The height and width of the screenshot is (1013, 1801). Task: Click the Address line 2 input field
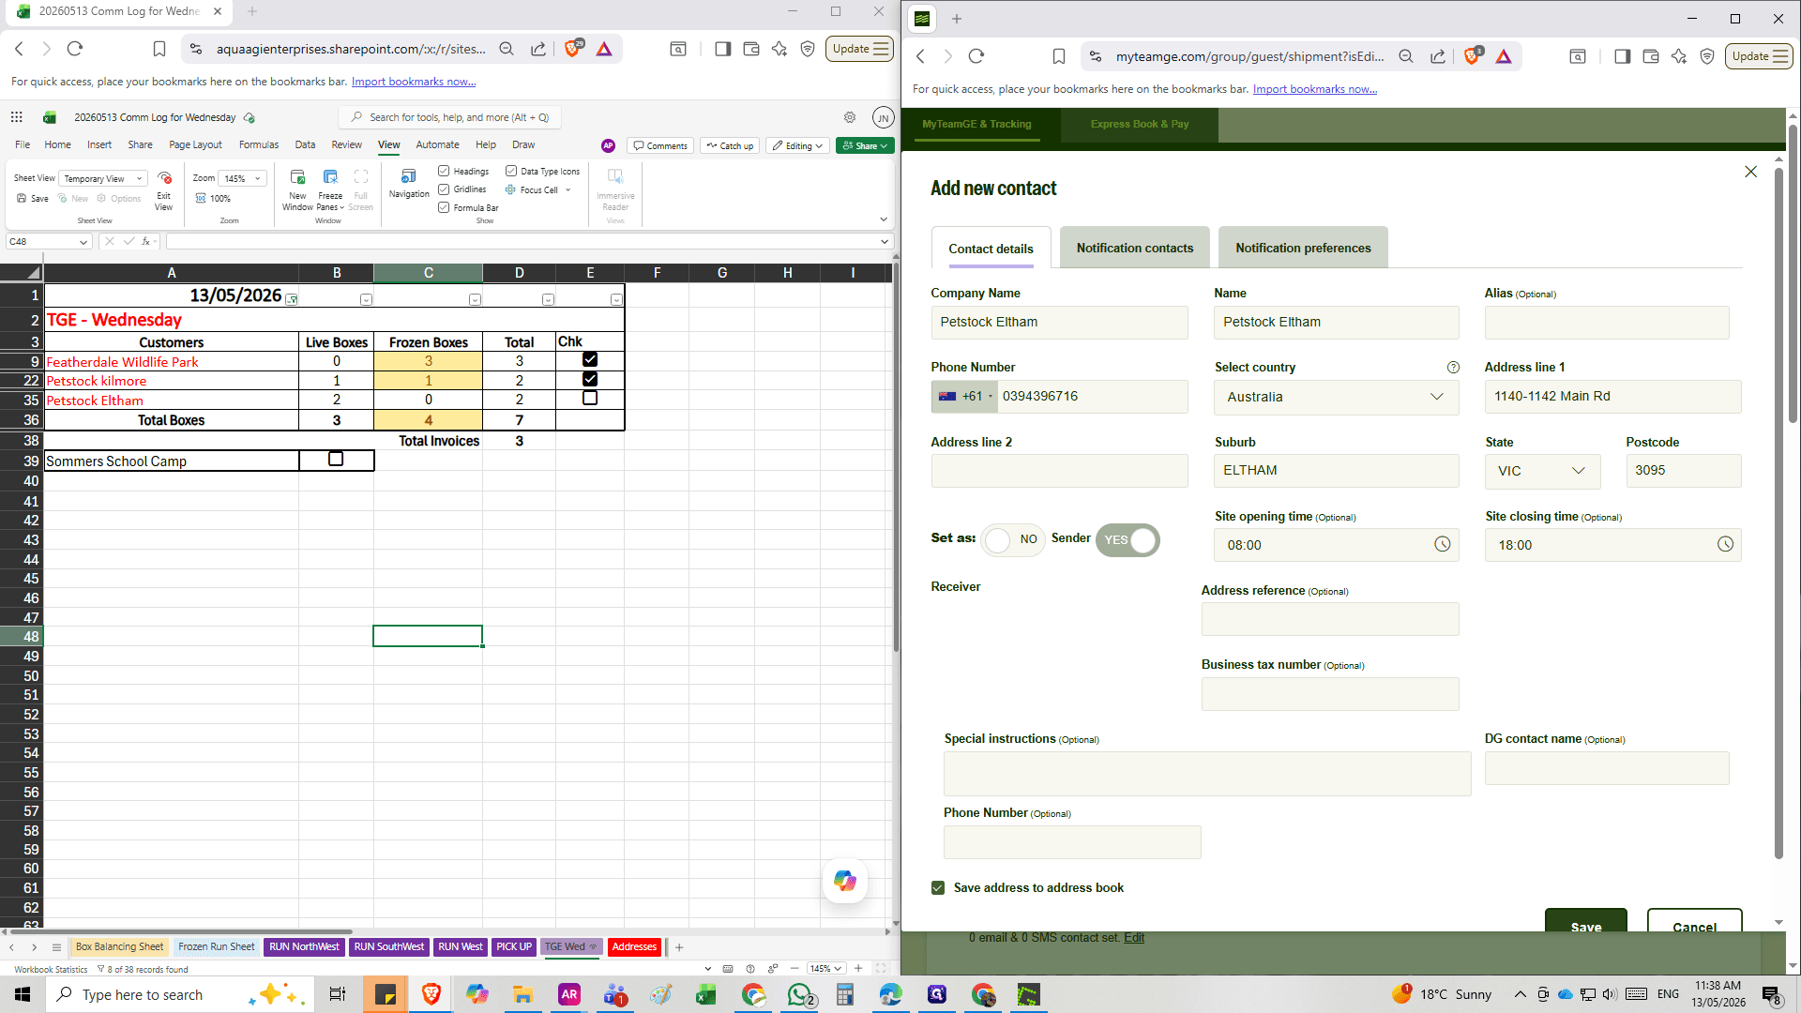pyautogui.click(x=1059, y=471)
